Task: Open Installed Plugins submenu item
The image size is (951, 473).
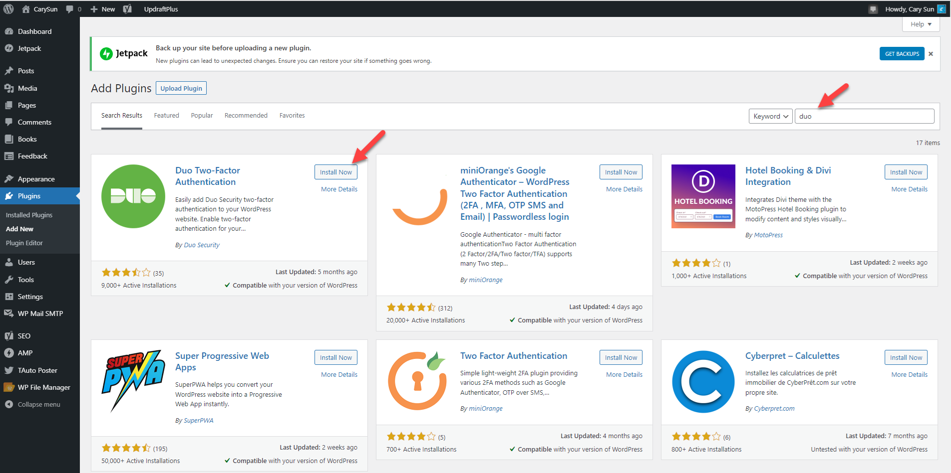Action: (x=29, y=215)
